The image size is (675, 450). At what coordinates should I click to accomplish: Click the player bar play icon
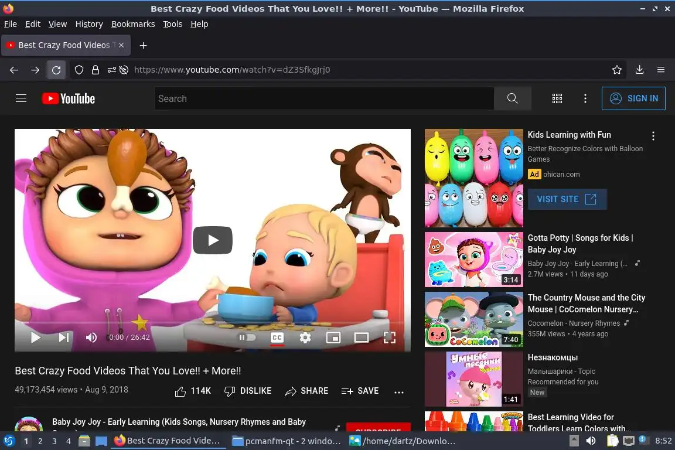tap(36, 337)
